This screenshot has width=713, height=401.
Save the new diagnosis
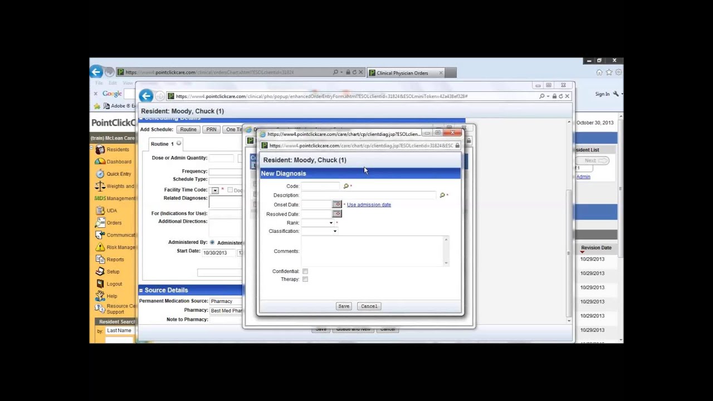344,306
